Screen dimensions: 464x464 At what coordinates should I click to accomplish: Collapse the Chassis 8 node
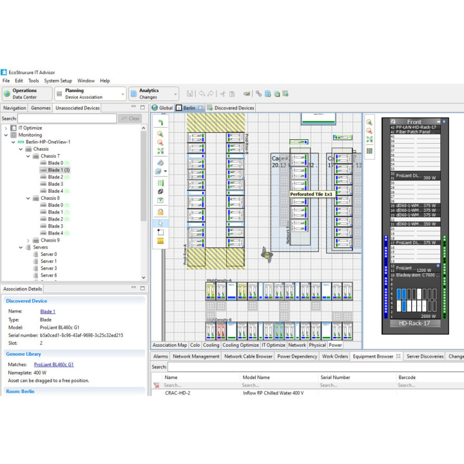click(x=28, y=198)
